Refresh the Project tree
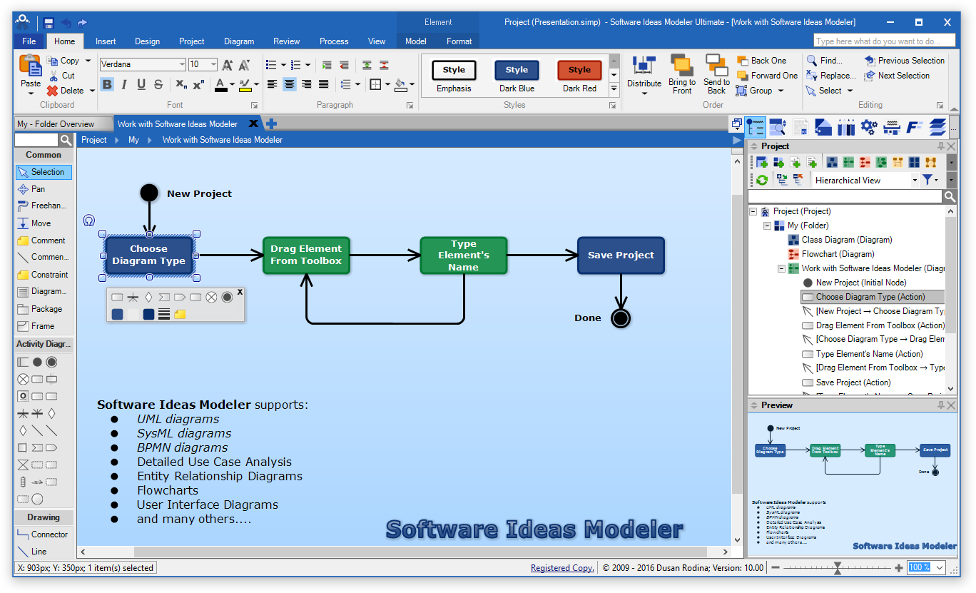 (x=762, y=180)
